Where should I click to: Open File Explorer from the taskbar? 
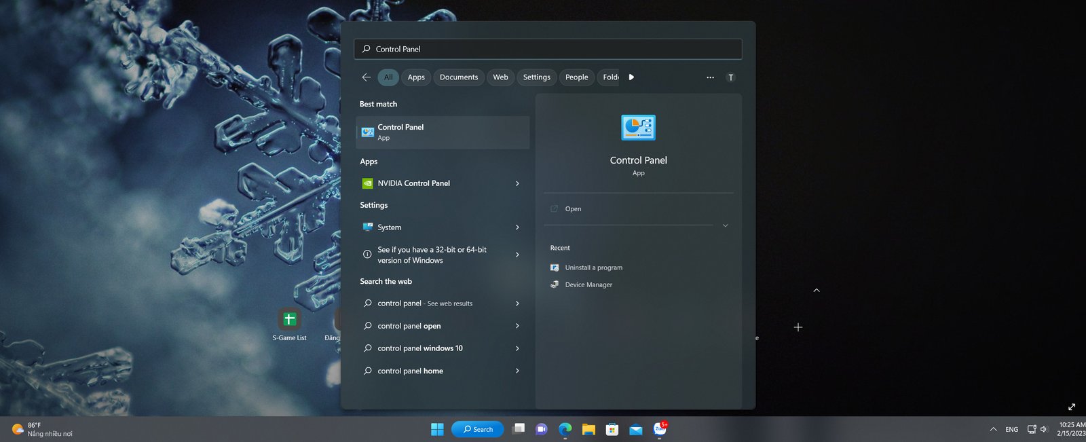588,429
